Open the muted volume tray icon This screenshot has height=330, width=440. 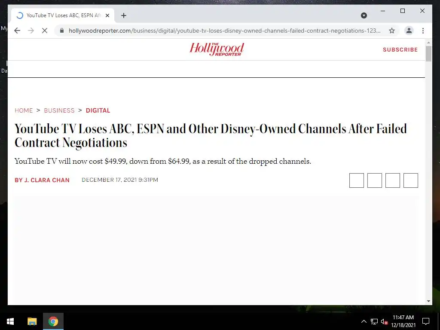click(x=384, y=321)
